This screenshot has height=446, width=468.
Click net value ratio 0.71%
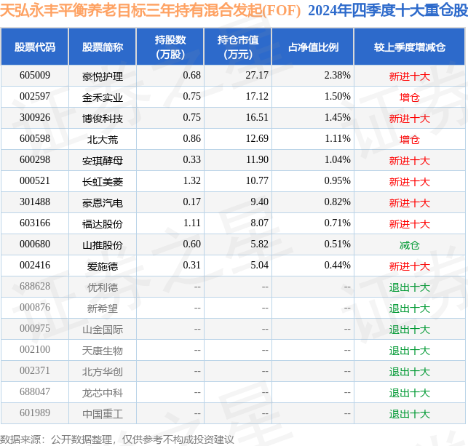(x=337, y=223)
